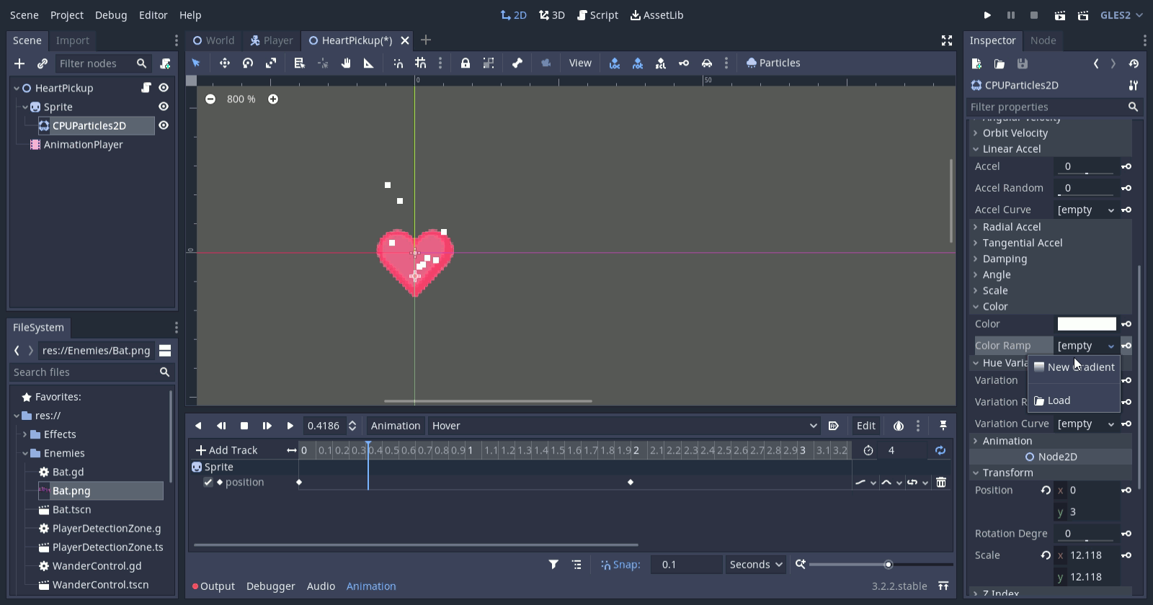Click the Add Track button
This screenshot has width=1153, height=605.
click(227, 450)
